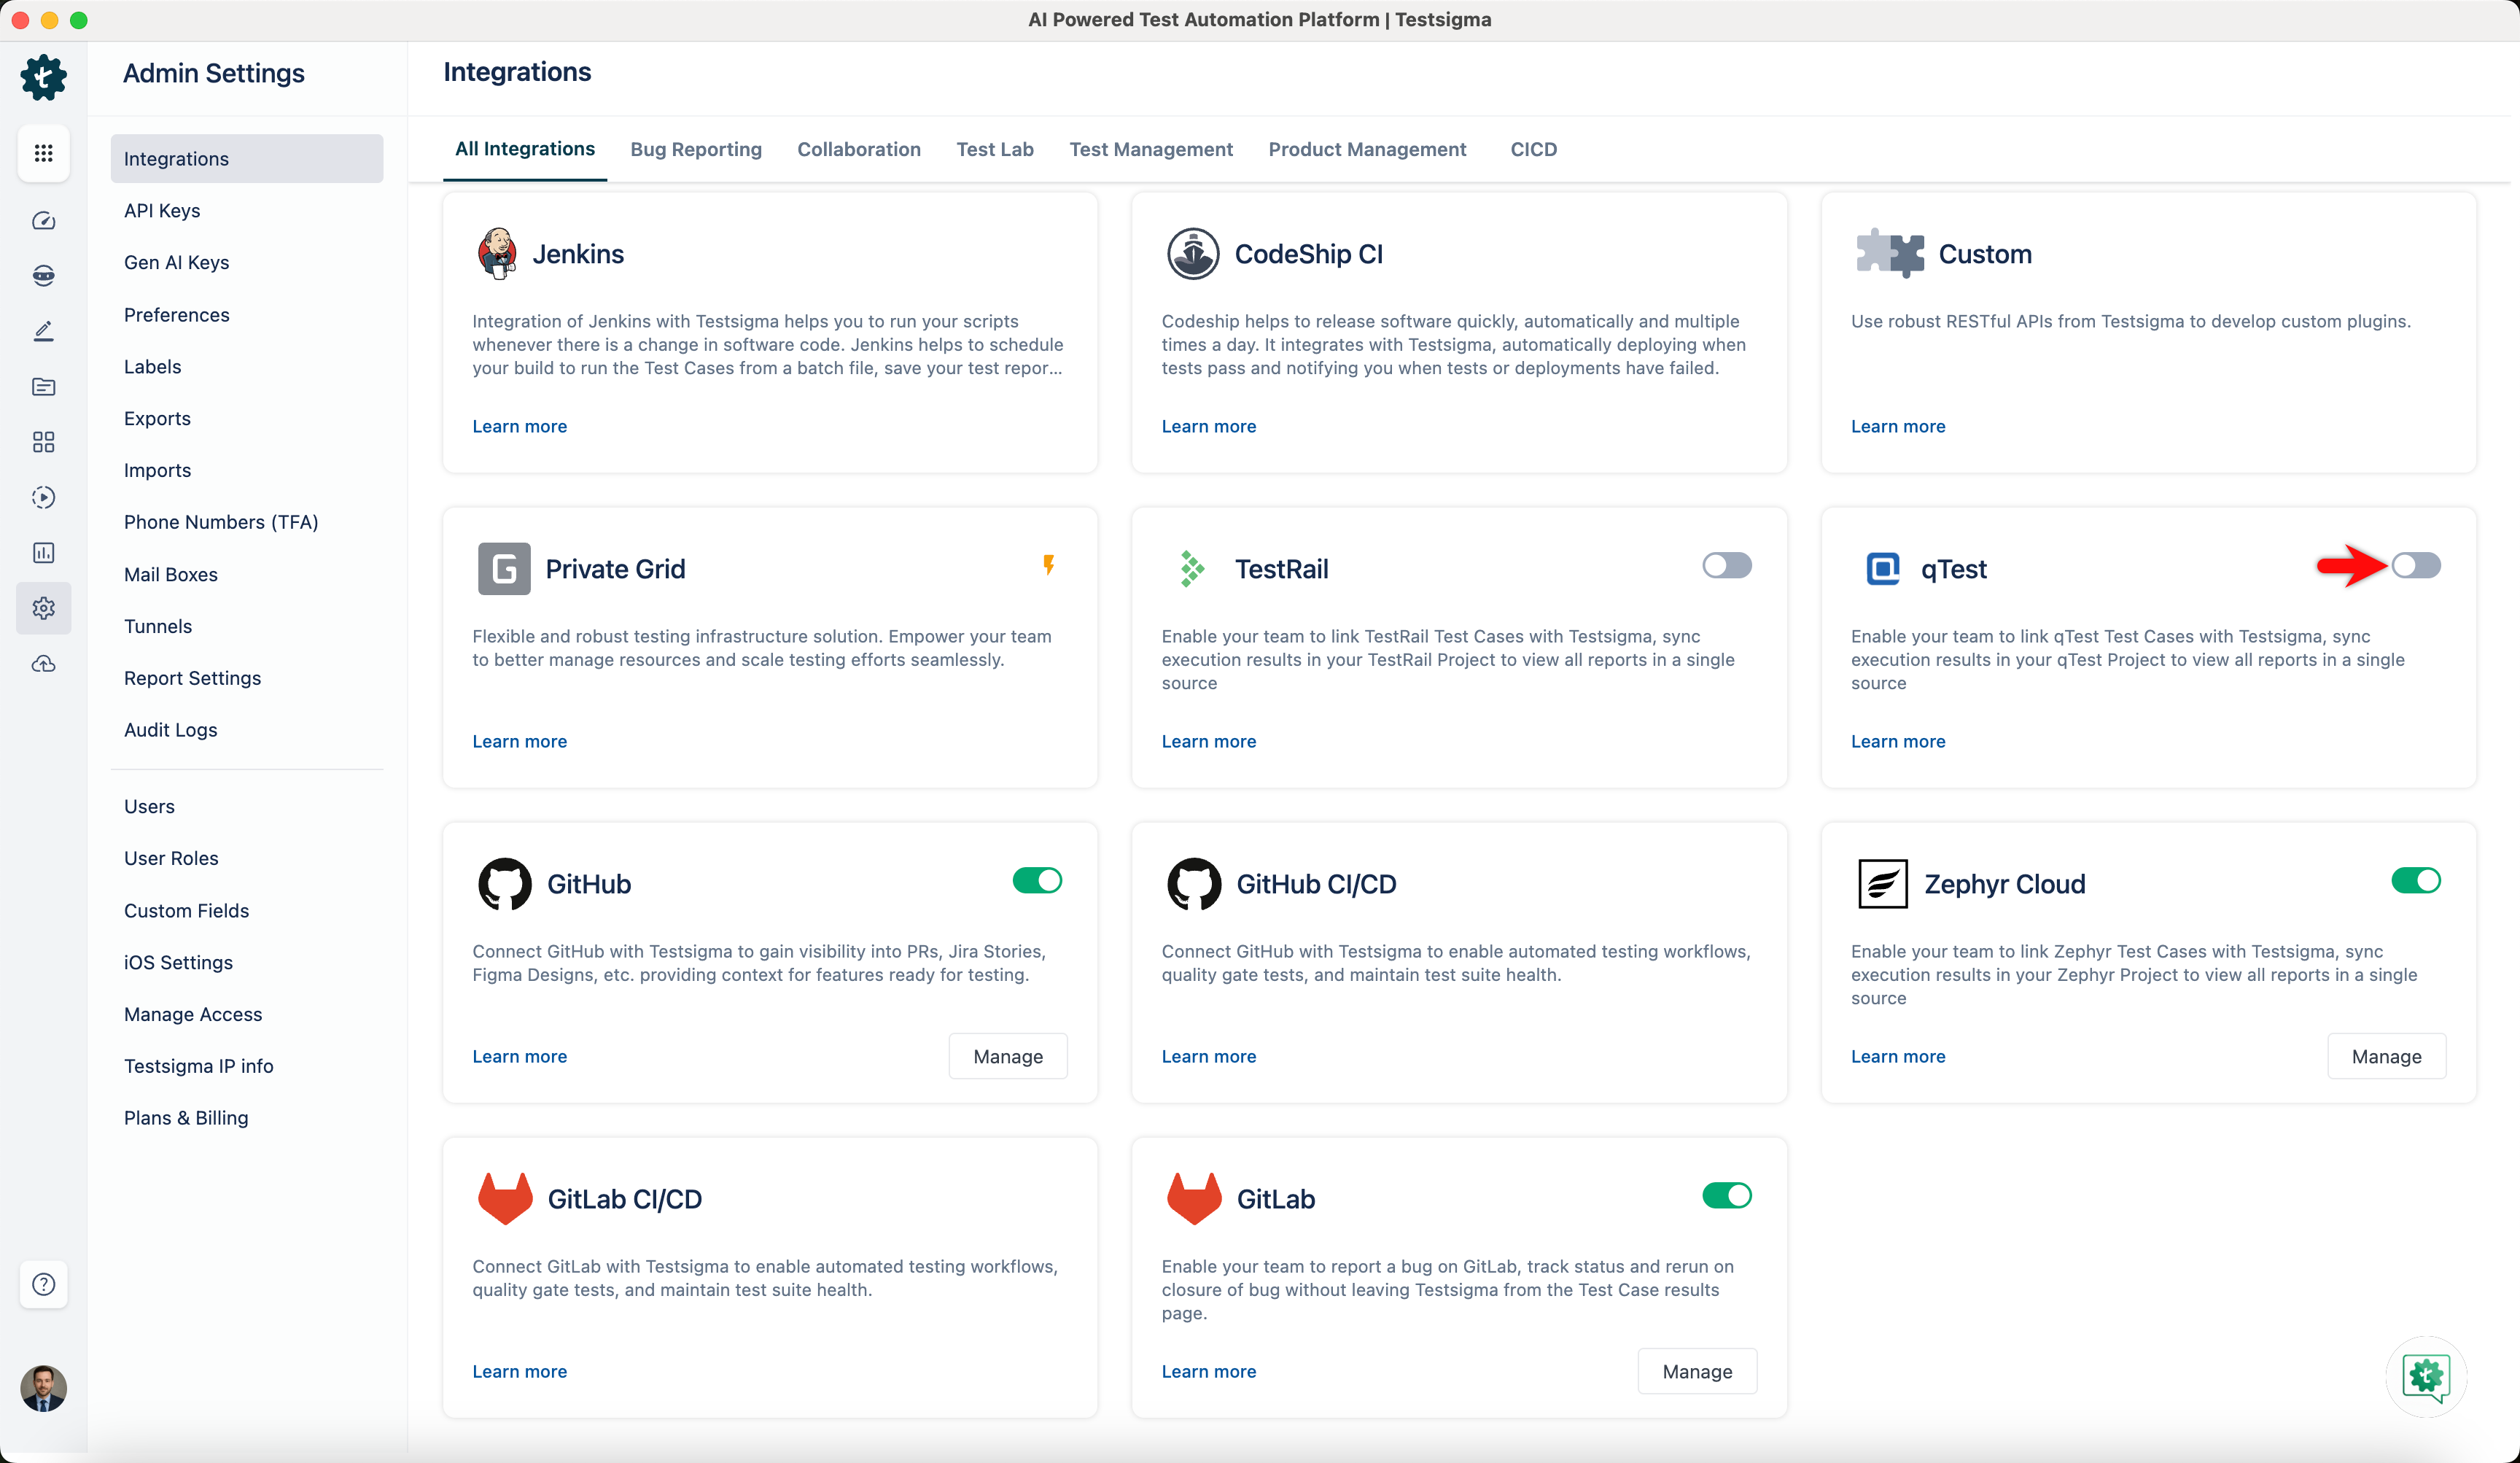Open the reports chart sidebar icon
The image size is (2520, 1463).
(x=43, y=552)
